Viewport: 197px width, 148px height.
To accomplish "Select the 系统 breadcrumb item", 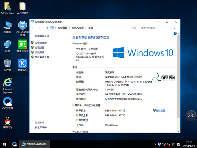I will point(90,28).
